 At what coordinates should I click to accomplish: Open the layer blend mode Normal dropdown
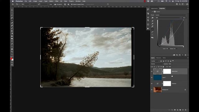pyautogui.click(x=157, y=64)
